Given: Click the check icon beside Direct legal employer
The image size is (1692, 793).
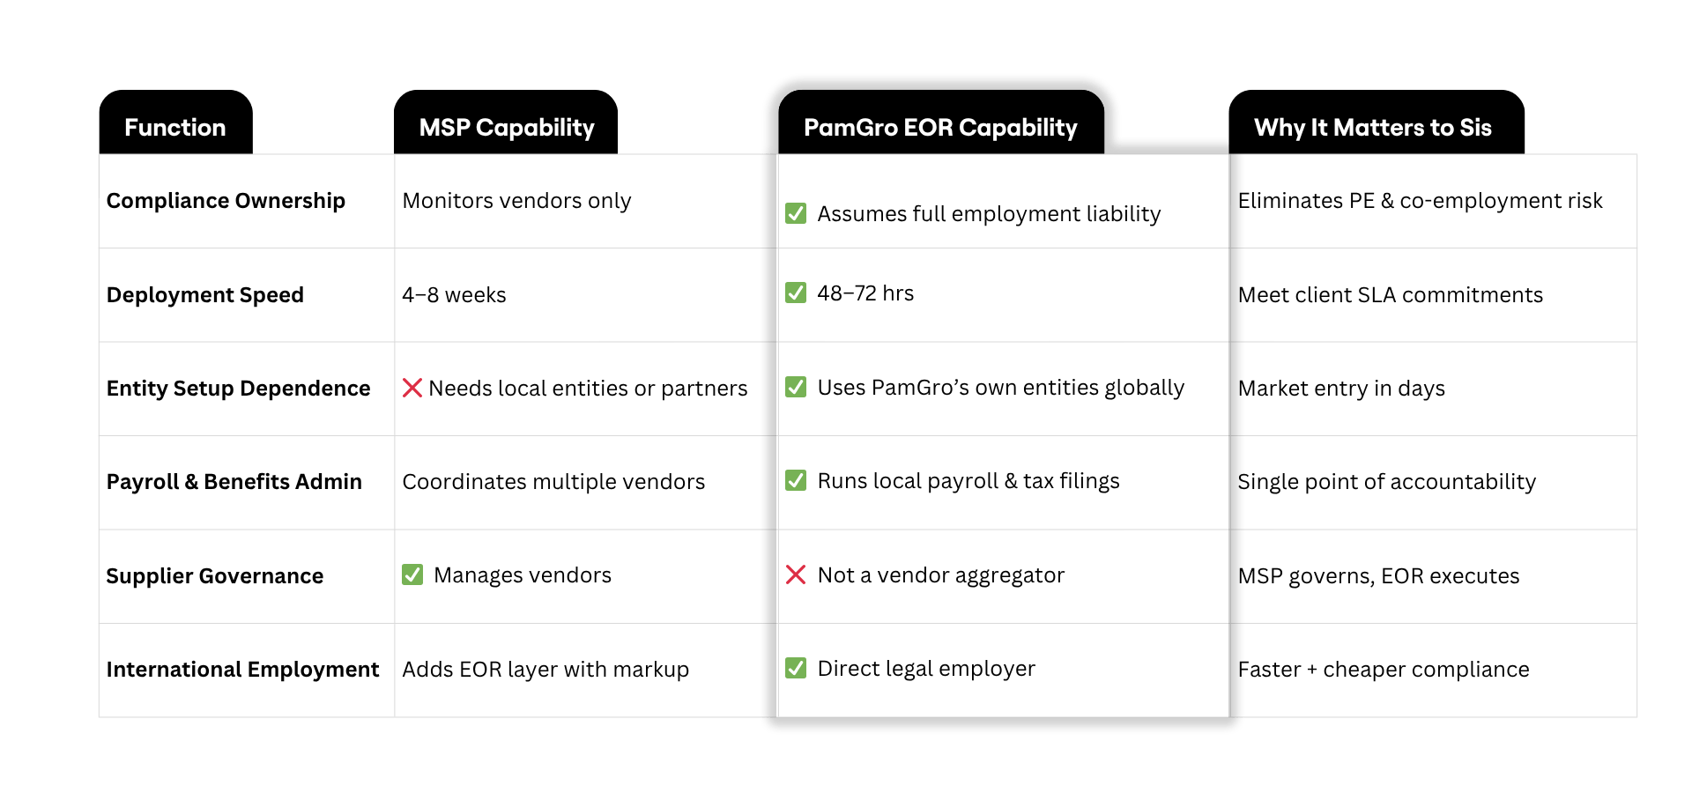Looking at the screenshot, I should pos(796,668).
